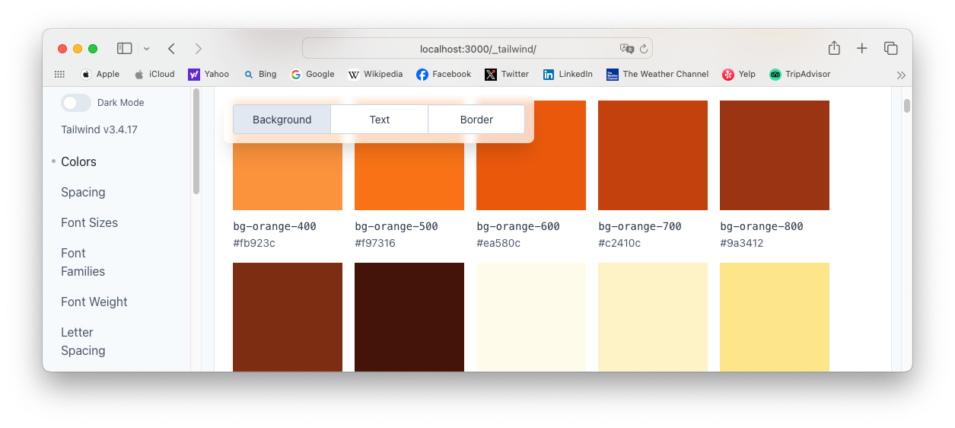Reload the page with refresh icon
The image size is (955, 428).
coord(643,49)
